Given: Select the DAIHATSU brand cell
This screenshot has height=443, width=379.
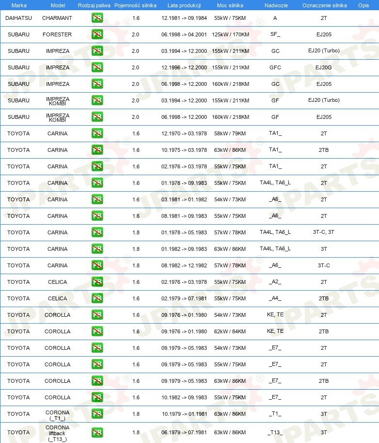Looking at the screenshot, I should point(18,18).
